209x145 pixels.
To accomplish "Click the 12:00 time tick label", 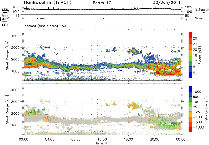I will pyautogui.click(x=102, y=140).
